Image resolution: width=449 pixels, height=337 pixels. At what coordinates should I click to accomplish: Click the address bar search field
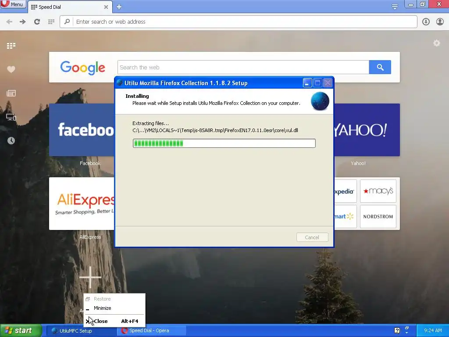(238, 22)
